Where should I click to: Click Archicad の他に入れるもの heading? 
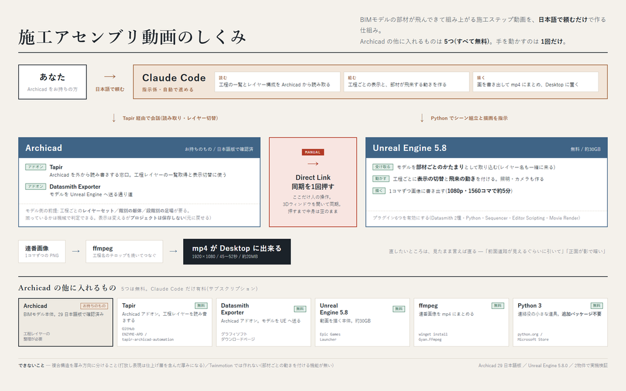click(67, 288)
